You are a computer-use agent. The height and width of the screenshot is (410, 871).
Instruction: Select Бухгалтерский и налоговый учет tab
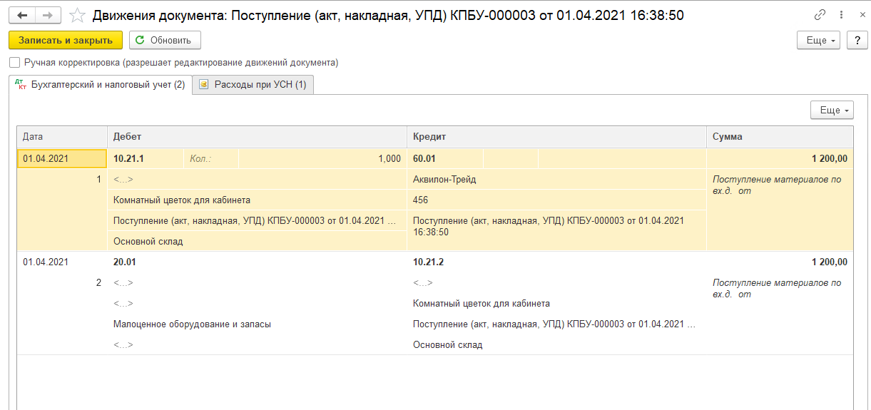100,85
